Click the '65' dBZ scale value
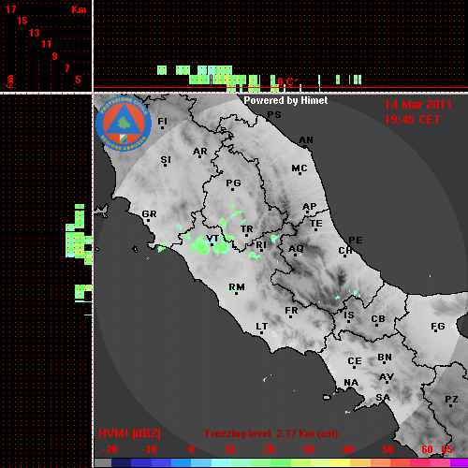Viewport: 468px width, 468px height. pyautogui.click(x=446, y=449)
